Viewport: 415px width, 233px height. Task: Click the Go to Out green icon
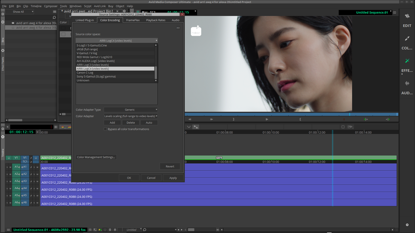pos(387,119)
